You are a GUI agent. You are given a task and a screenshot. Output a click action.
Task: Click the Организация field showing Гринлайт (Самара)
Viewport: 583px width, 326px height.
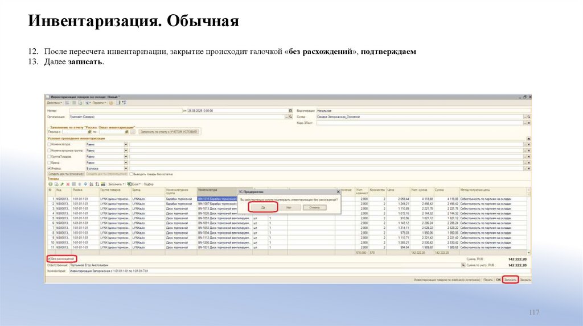coord(177,117)
